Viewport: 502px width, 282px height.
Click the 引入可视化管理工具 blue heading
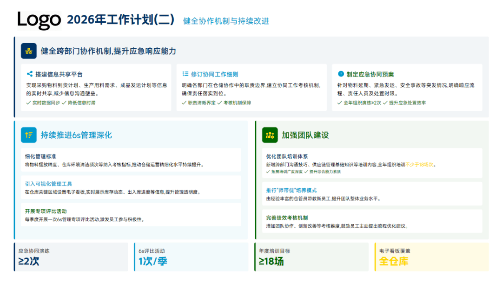click(x=48, y=184)
